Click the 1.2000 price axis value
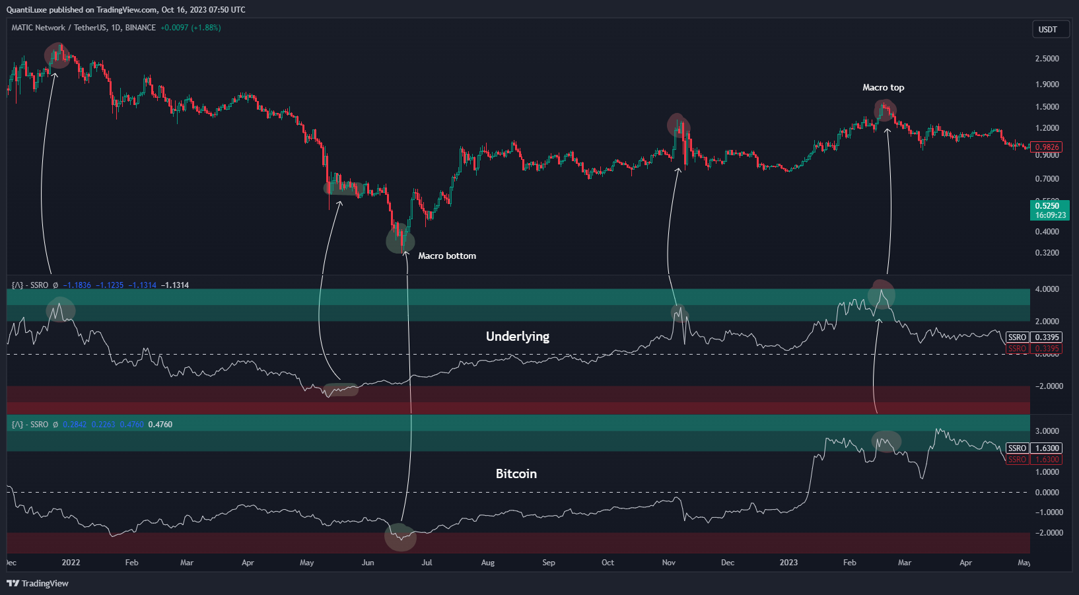The image size is (1079, 595). pyautogui.click(x=1047, y=128)
